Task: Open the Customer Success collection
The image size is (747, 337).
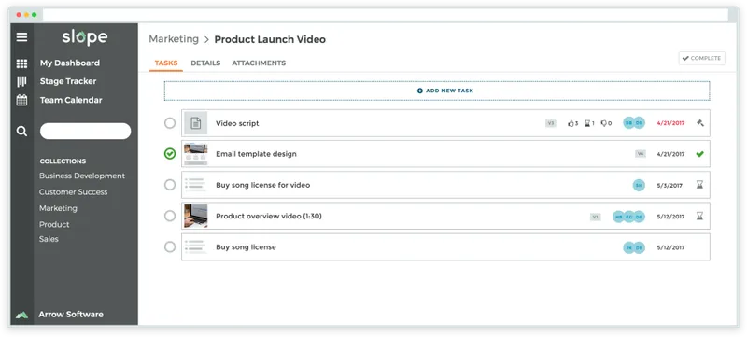Action: tap(74, 191)
